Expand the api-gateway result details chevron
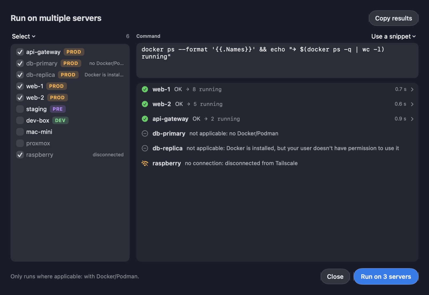 click(412, 119)
